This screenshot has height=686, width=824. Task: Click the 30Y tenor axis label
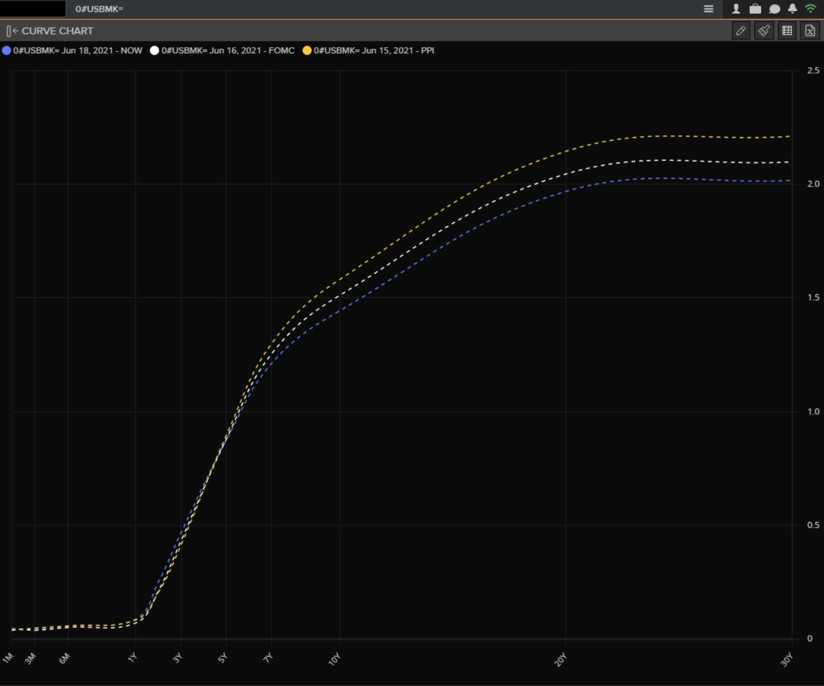pyautogui.click(x=786, y=660)
